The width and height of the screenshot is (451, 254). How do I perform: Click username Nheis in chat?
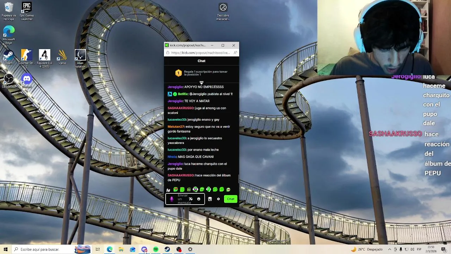click(x=172, y=157)
